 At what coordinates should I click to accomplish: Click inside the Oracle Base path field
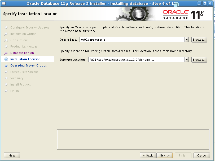pos(132,40)
